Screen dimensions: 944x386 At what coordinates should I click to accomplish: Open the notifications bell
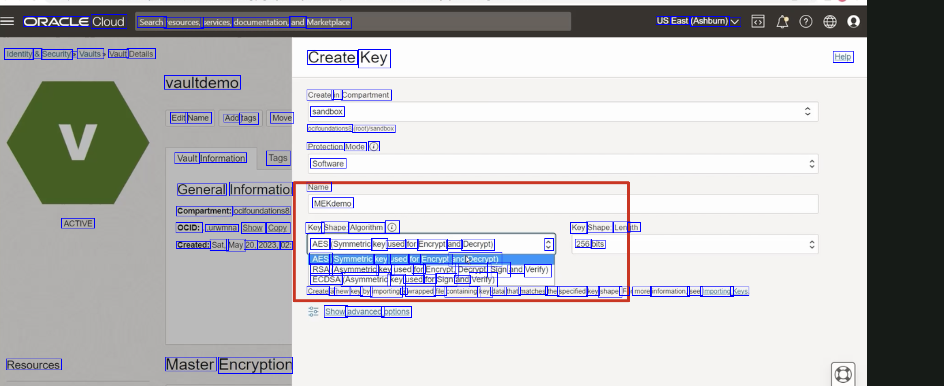782,22
